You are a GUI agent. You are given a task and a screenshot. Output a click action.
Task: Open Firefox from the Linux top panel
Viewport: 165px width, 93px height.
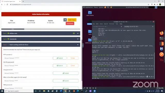coord(105,7)
